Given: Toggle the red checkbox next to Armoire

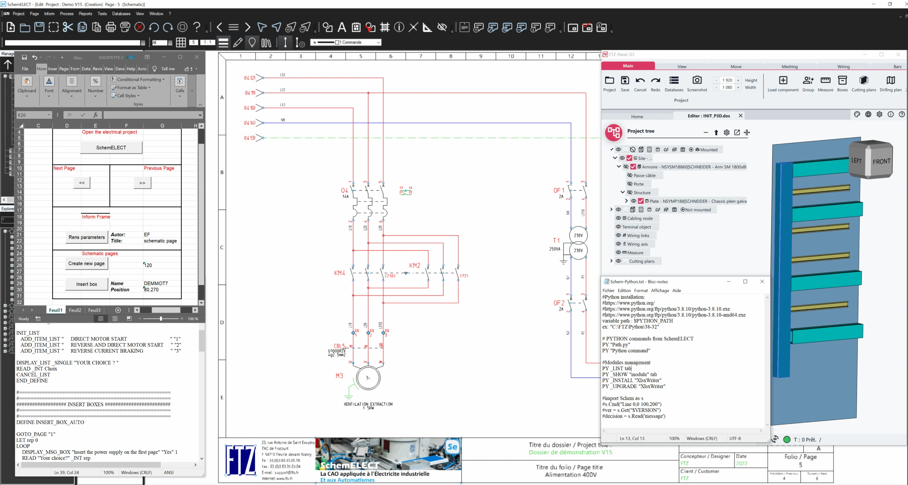Looking at the screenshot, I should coord(633,167).
